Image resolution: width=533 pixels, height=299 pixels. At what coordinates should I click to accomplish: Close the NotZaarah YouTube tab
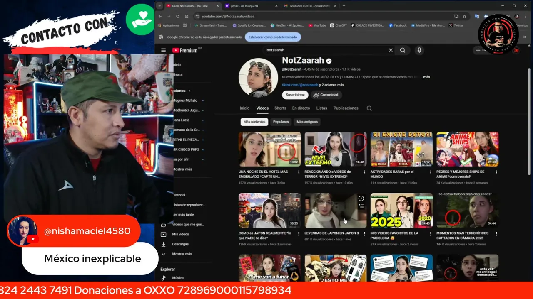(x=217, y=6)
